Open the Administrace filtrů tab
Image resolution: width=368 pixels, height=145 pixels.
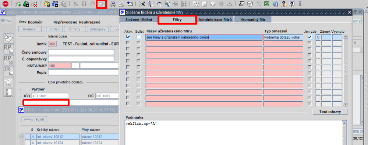[215, 20]
